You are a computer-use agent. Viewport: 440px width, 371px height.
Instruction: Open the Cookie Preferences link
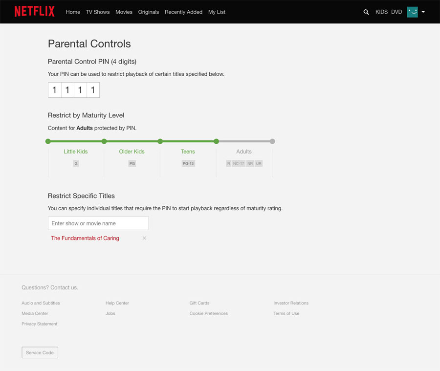[x=208, y=313]
